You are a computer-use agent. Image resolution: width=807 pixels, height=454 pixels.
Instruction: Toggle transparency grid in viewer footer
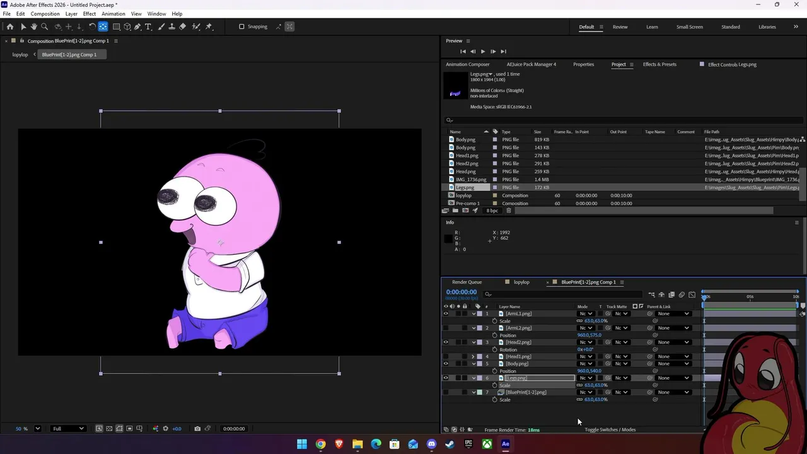click(109, 429)
